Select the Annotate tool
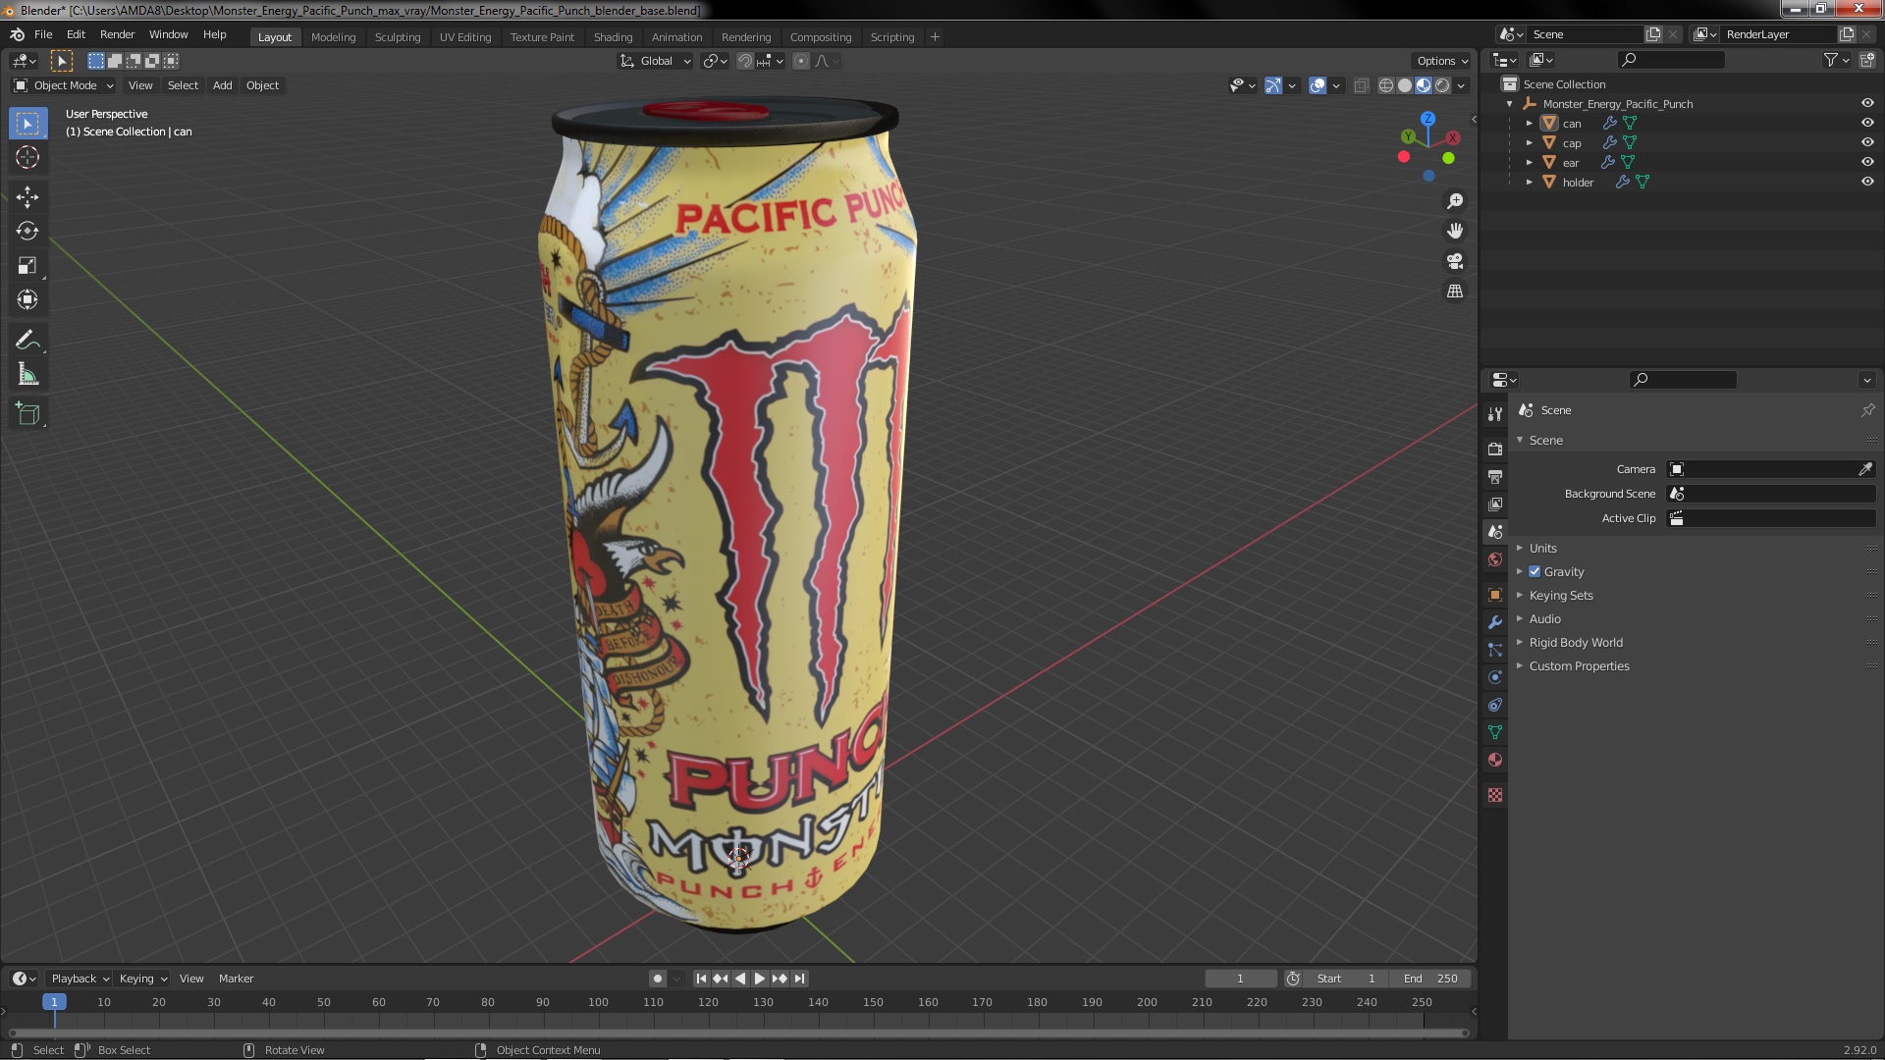Image resolution: width=1885 pixels, height=1060 pixels. [x=27, y=341]
